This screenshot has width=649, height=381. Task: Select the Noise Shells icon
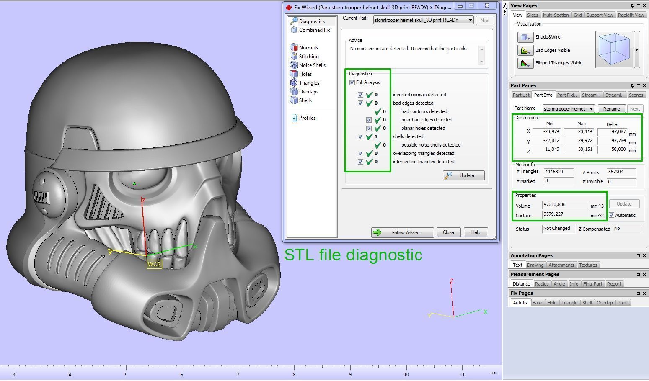click(294, 65)
